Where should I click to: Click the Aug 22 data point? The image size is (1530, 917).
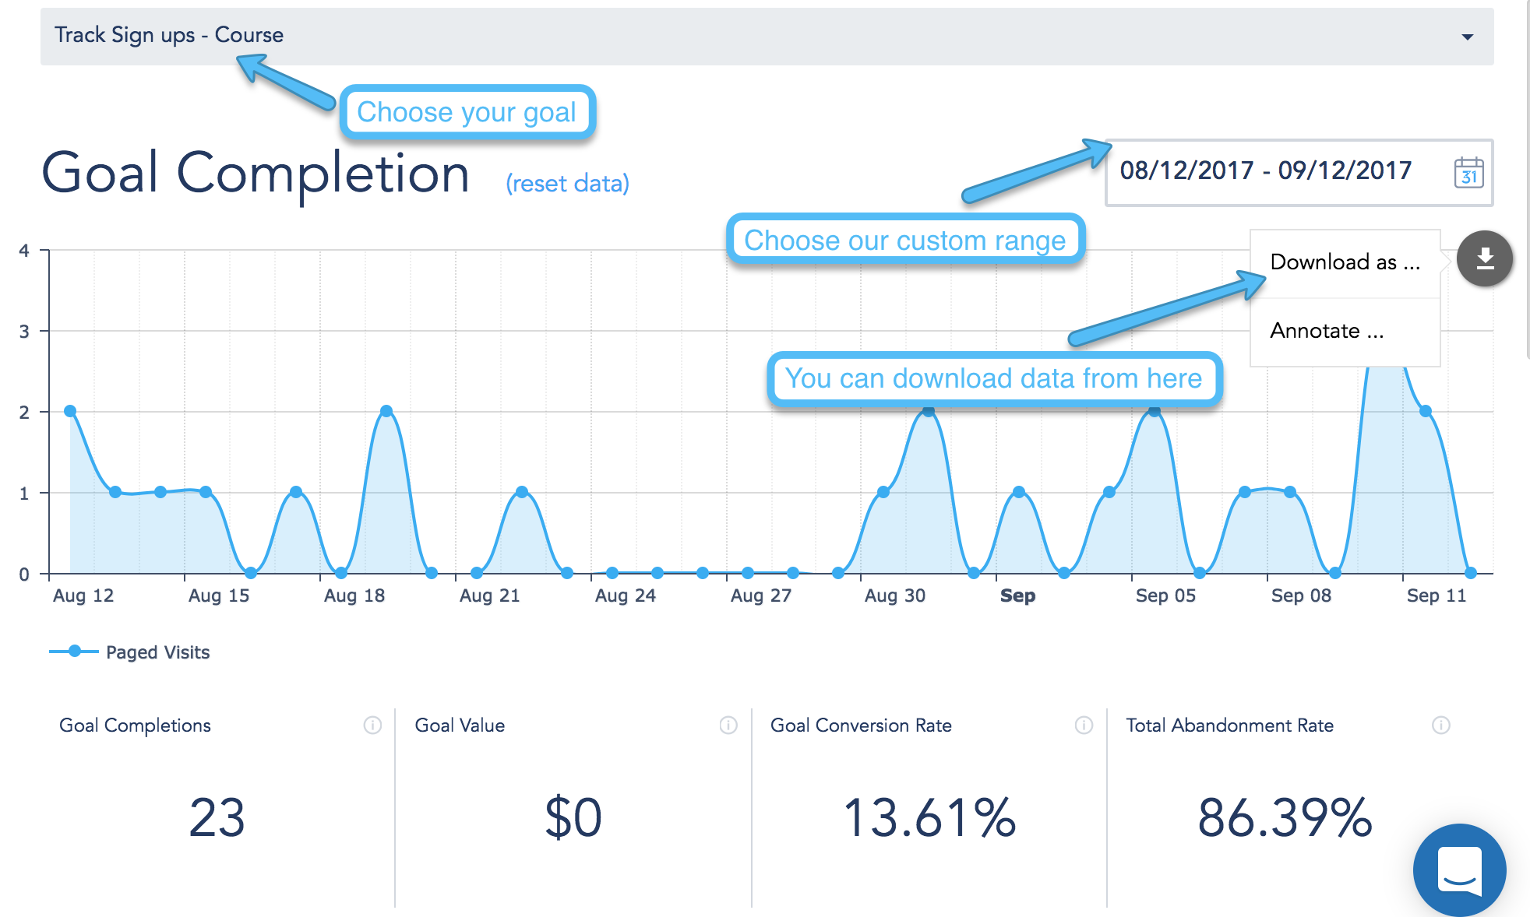pos(522,492)
